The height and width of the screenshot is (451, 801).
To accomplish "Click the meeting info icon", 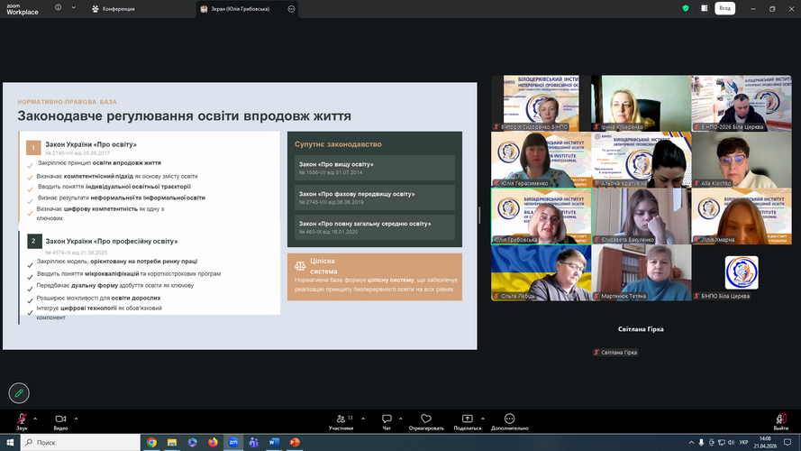I will pyautogui.click(x=59, y=8).
